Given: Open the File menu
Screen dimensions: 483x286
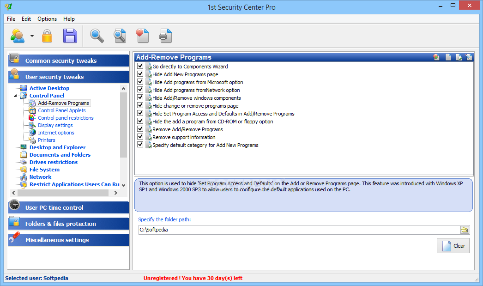Looking at the screenshot, I should coord(11,19).
